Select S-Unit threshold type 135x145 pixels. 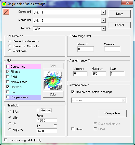pyautogui.click(x=10, y=111)
